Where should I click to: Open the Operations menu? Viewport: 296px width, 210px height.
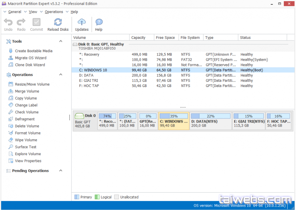[x=54, y=12]
